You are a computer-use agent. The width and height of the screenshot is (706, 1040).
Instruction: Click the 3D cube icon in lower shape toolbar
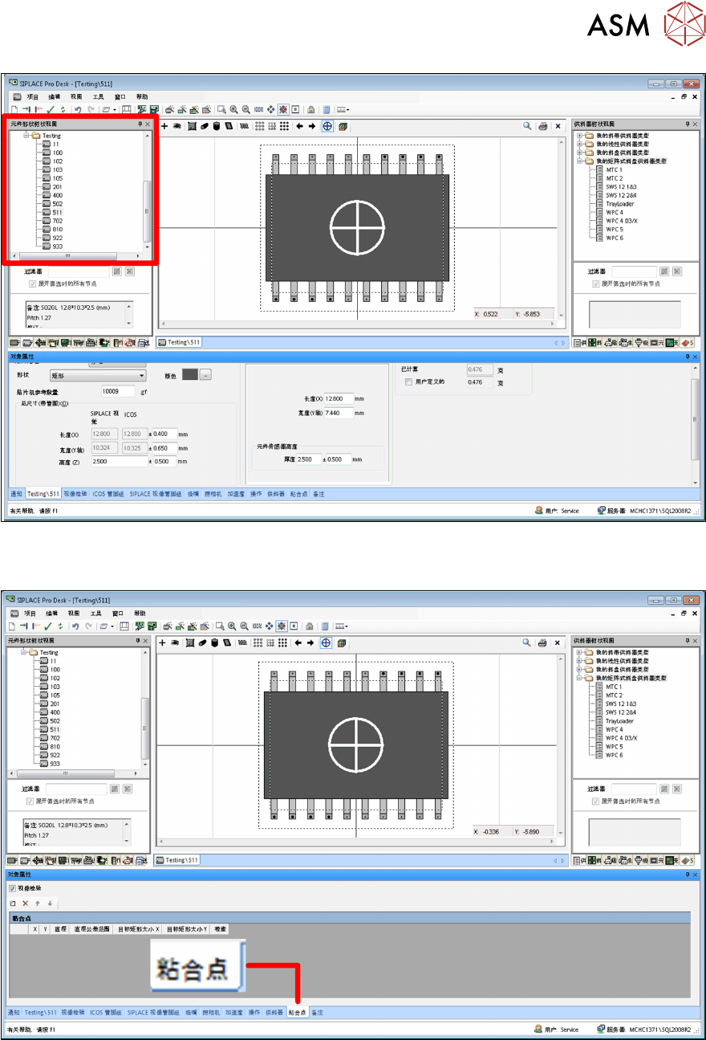click(x=341, y=642)
